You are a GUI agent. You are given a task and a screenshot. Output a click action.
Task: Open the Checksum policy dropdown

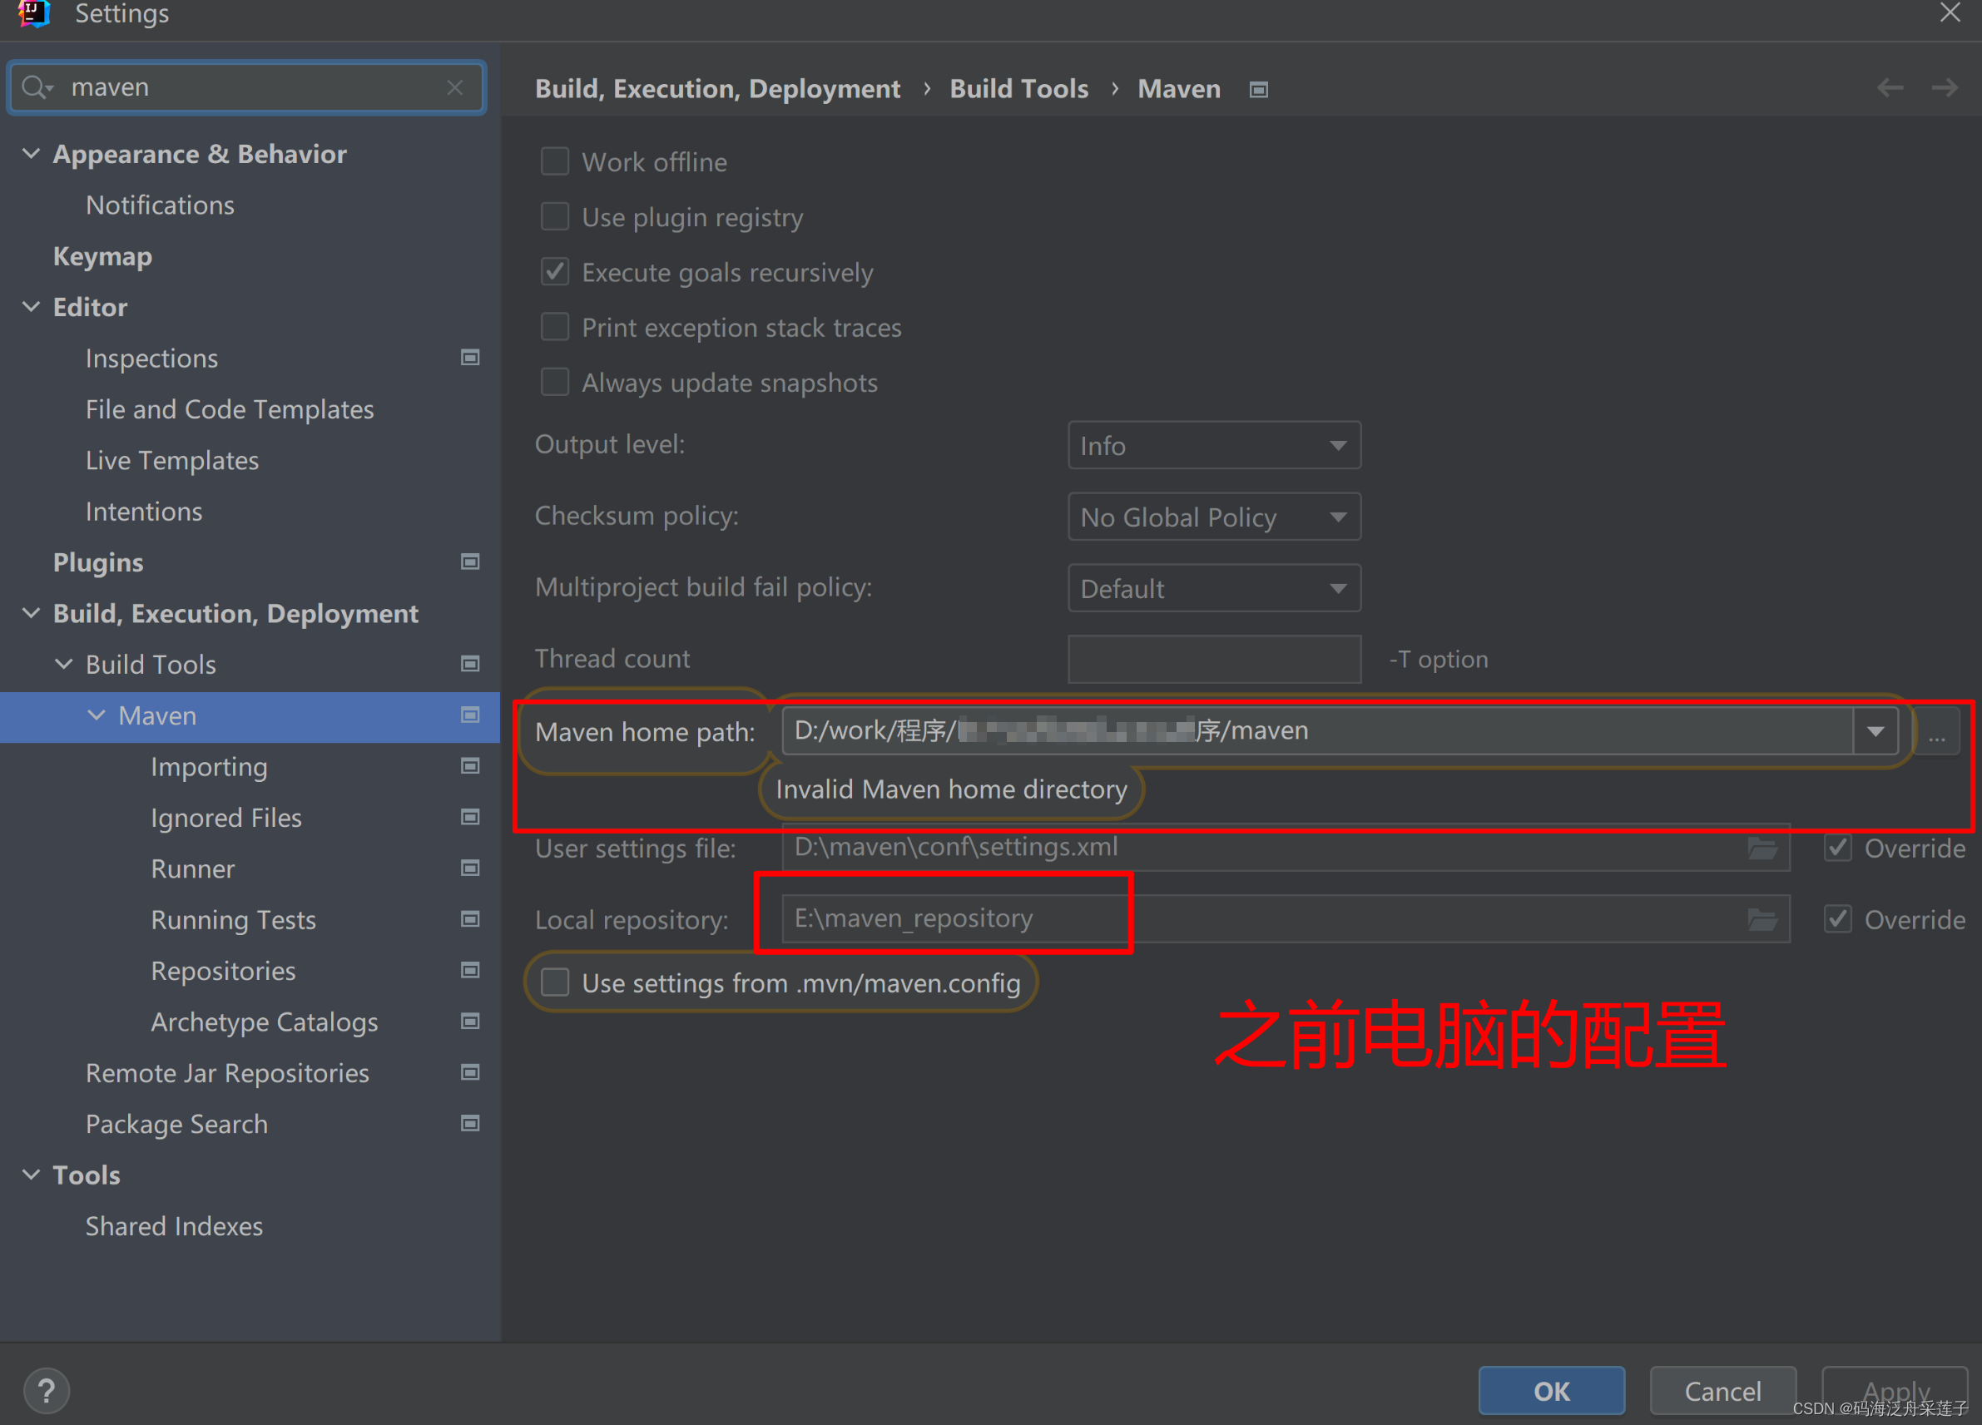coord(1214,517)
